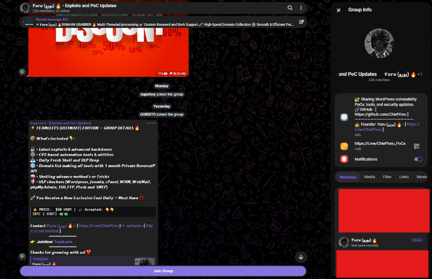The image size is (432, 279).
Task: Click the price code block in message
Action: tap(93, 212)
